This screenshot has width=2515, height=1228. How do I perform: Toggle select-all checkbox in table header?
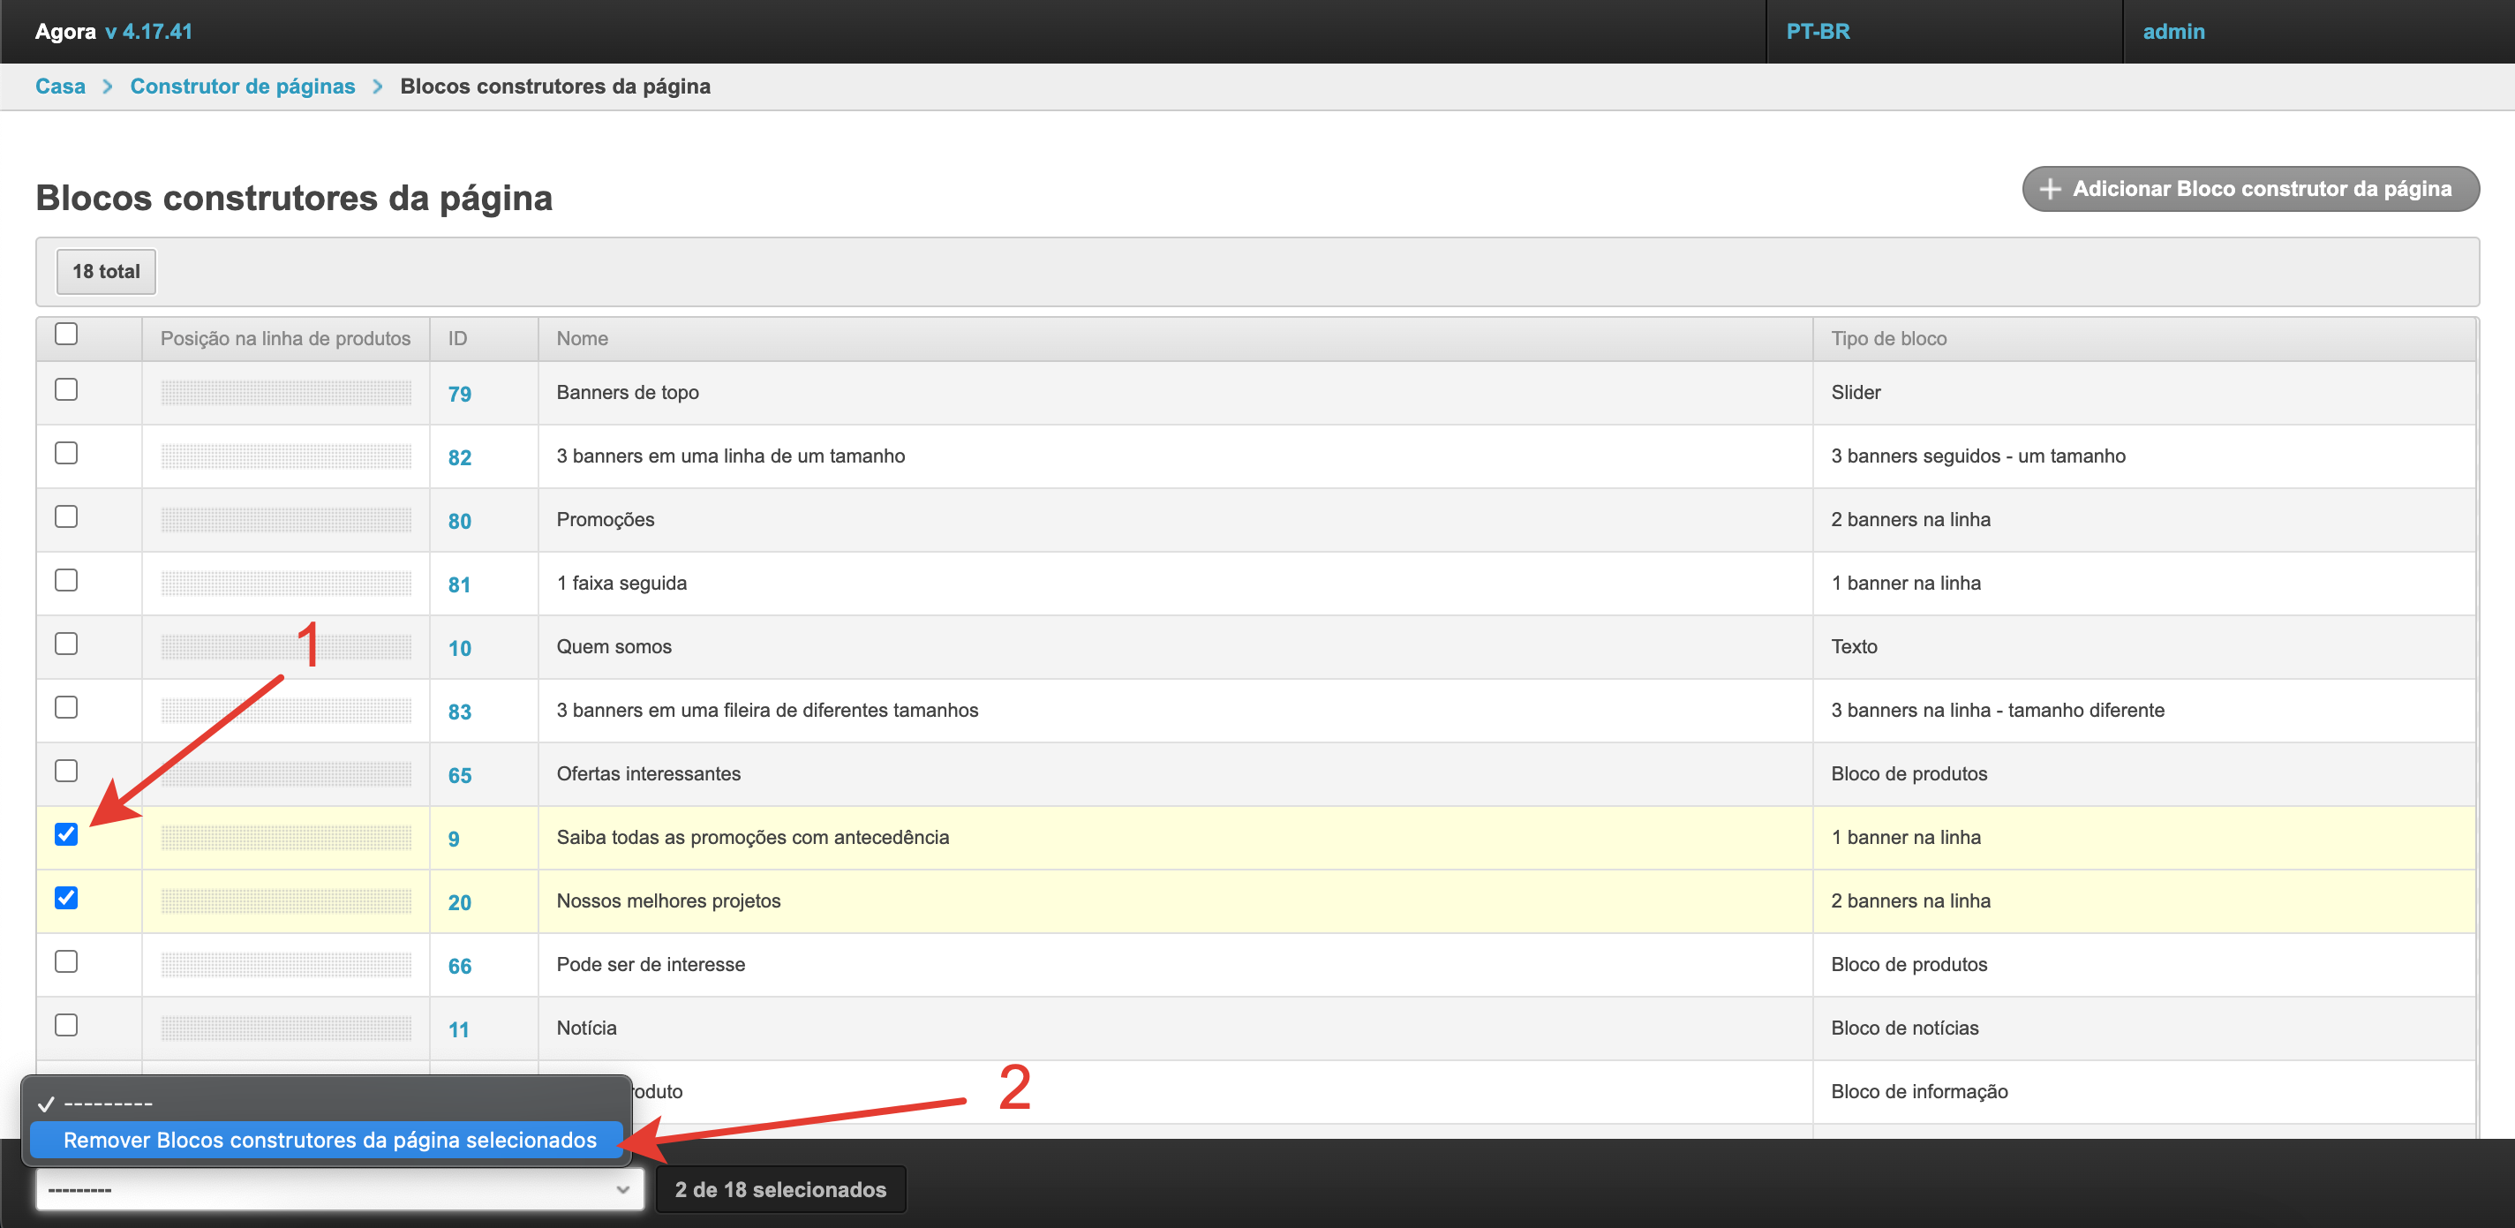[x=66, y=334]
